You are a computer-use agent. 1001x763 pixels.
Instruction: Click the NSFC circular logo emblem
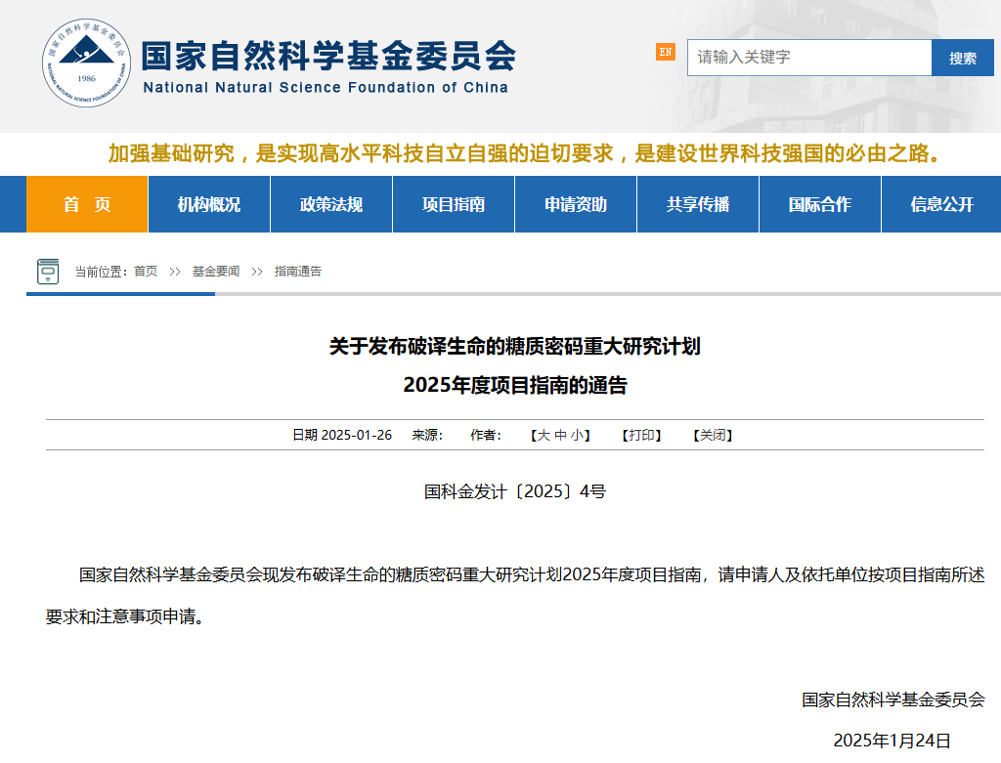(x=87, y=63)
